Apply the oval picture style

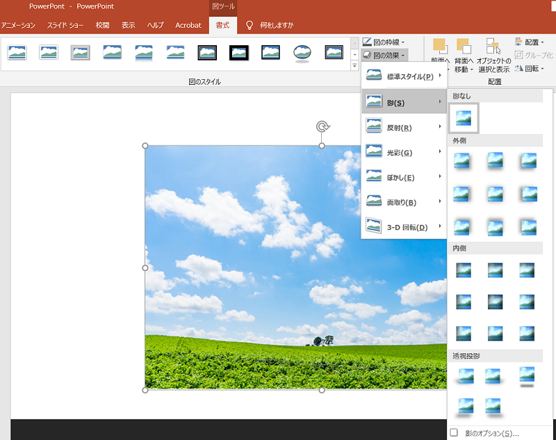pos(302,52)
